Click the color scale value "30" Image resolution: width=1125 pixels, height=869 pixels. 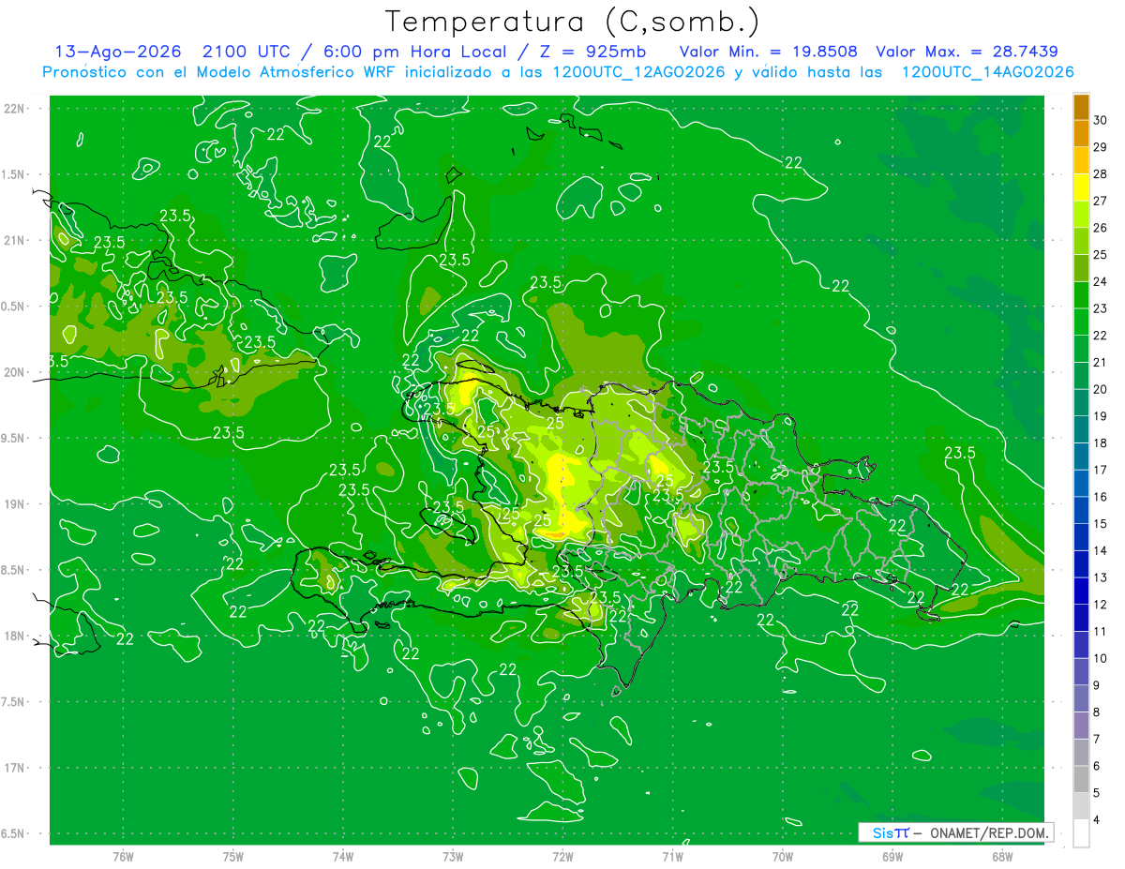[1101, 120]
